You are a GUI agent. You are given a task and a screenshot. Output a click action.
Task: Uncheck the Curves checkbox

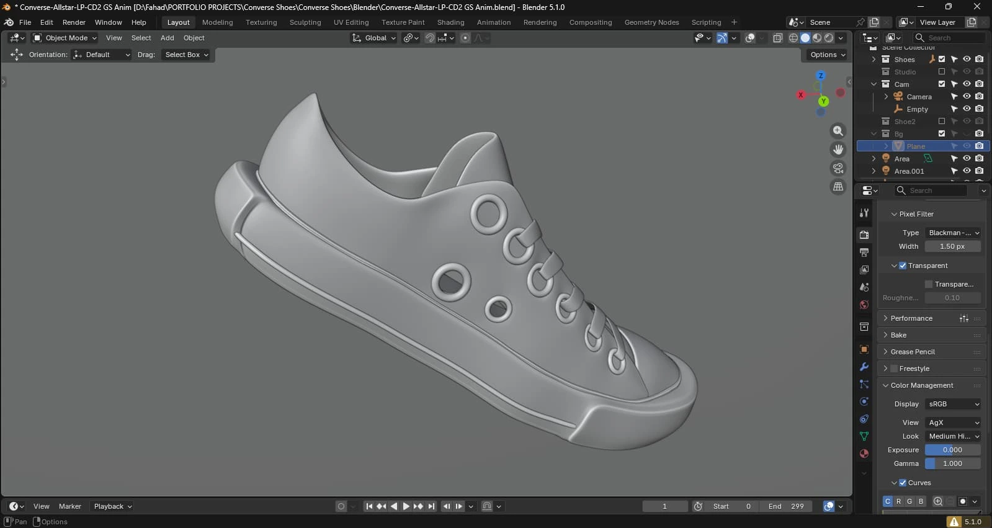[x=903, y=483]
